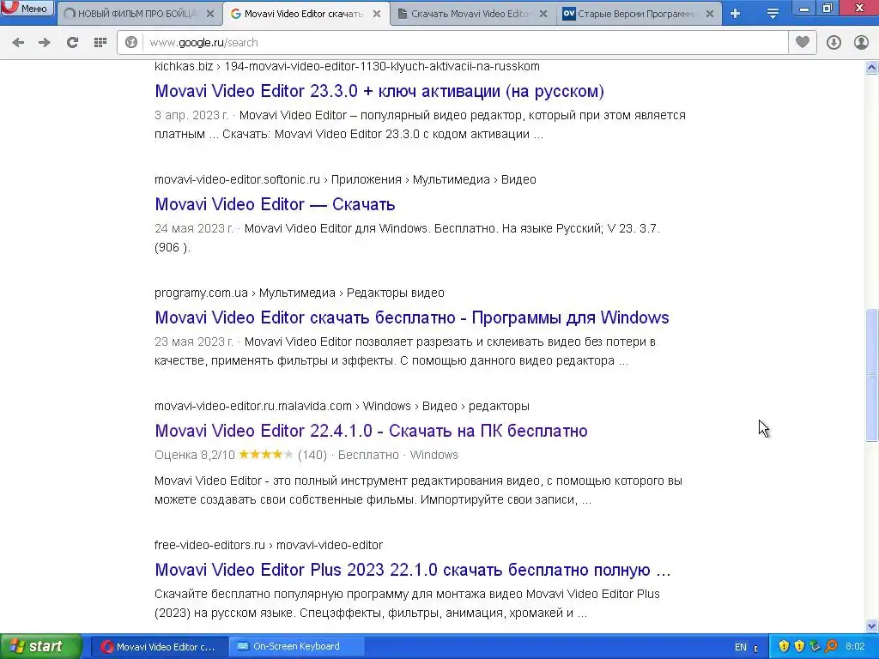The width and height of the screenshot is (879, 659).
Task: Open the Windows start button
Action: [41, 646]
